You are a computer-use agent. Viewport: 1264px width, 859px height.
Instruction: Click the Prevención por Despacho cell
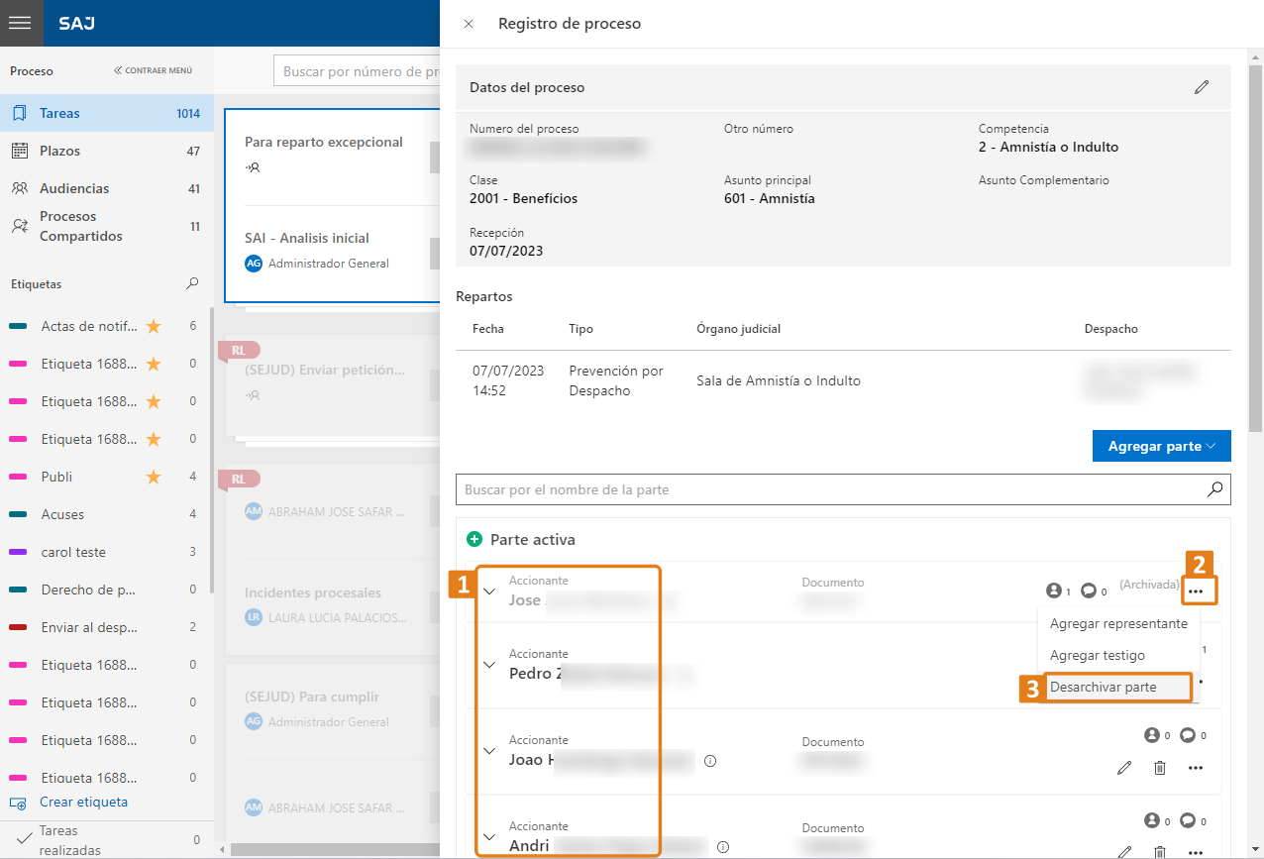[616, 380]
